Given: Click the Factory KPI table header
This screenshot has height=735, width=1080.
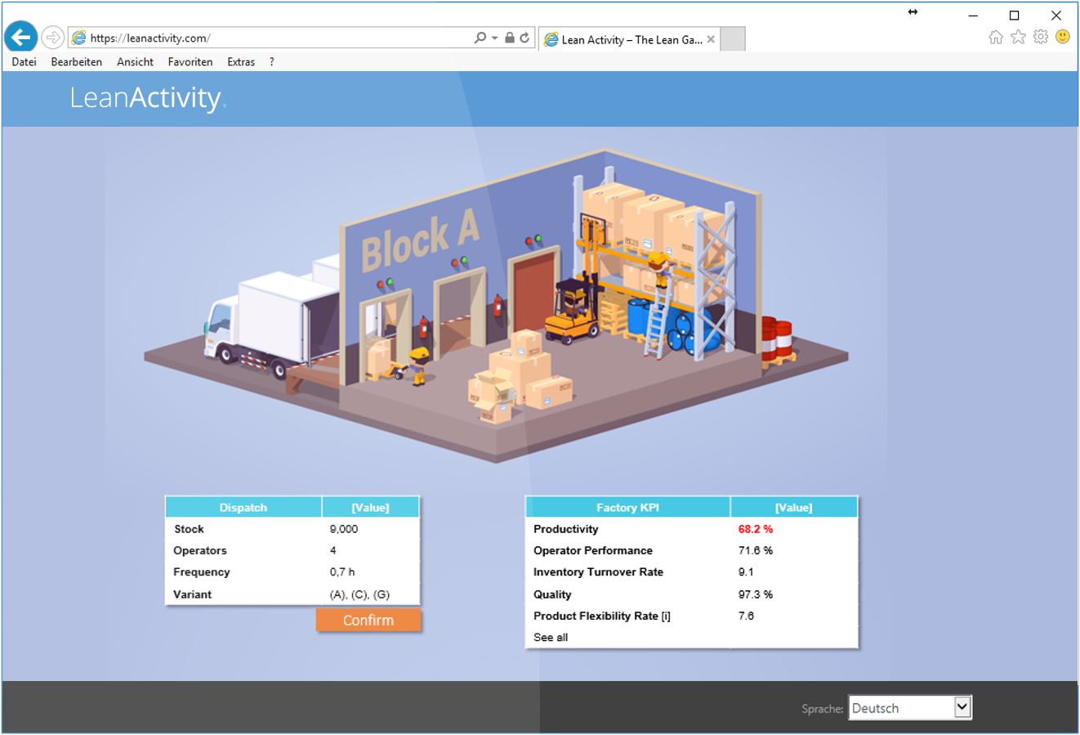Looking at the screenshot, I should (x=627, y=508).
